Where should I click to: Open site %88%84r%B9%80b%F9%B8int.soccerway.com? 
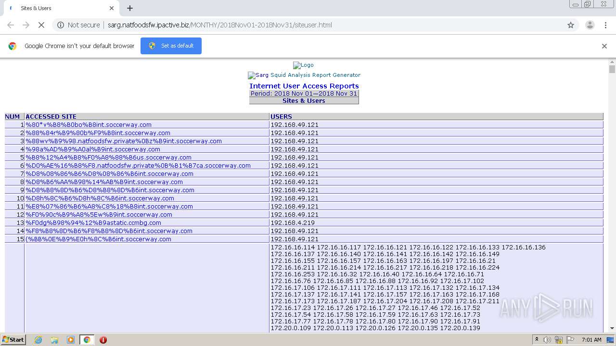point(98,133)
